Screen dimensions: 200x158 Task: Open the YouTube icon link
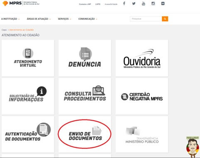point(144,4)
